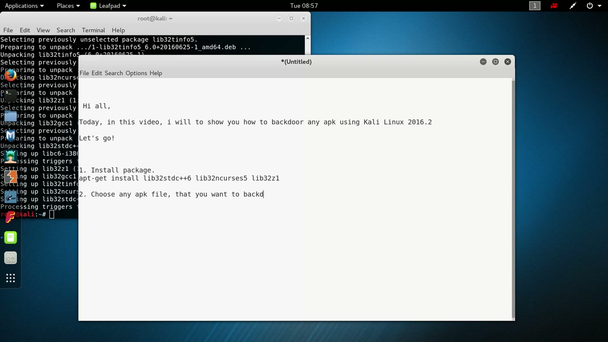The height and width of the screenshot is (342, 608).
Task: Close the root@kali terminal window
Action: [x=304, y=19]
